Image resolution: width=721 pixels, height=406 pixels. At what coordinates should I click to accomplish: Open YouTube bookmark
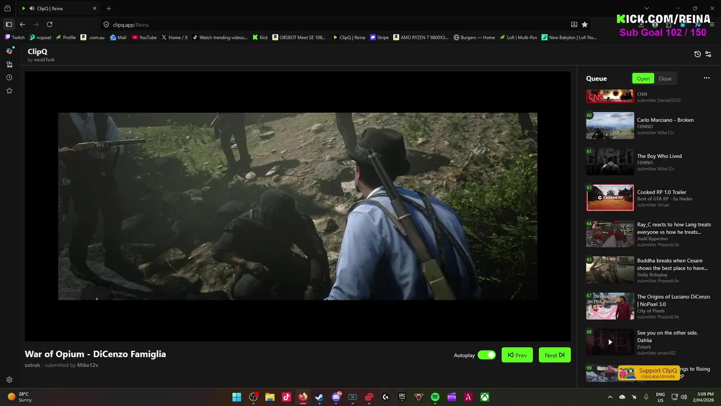point(144,38)
